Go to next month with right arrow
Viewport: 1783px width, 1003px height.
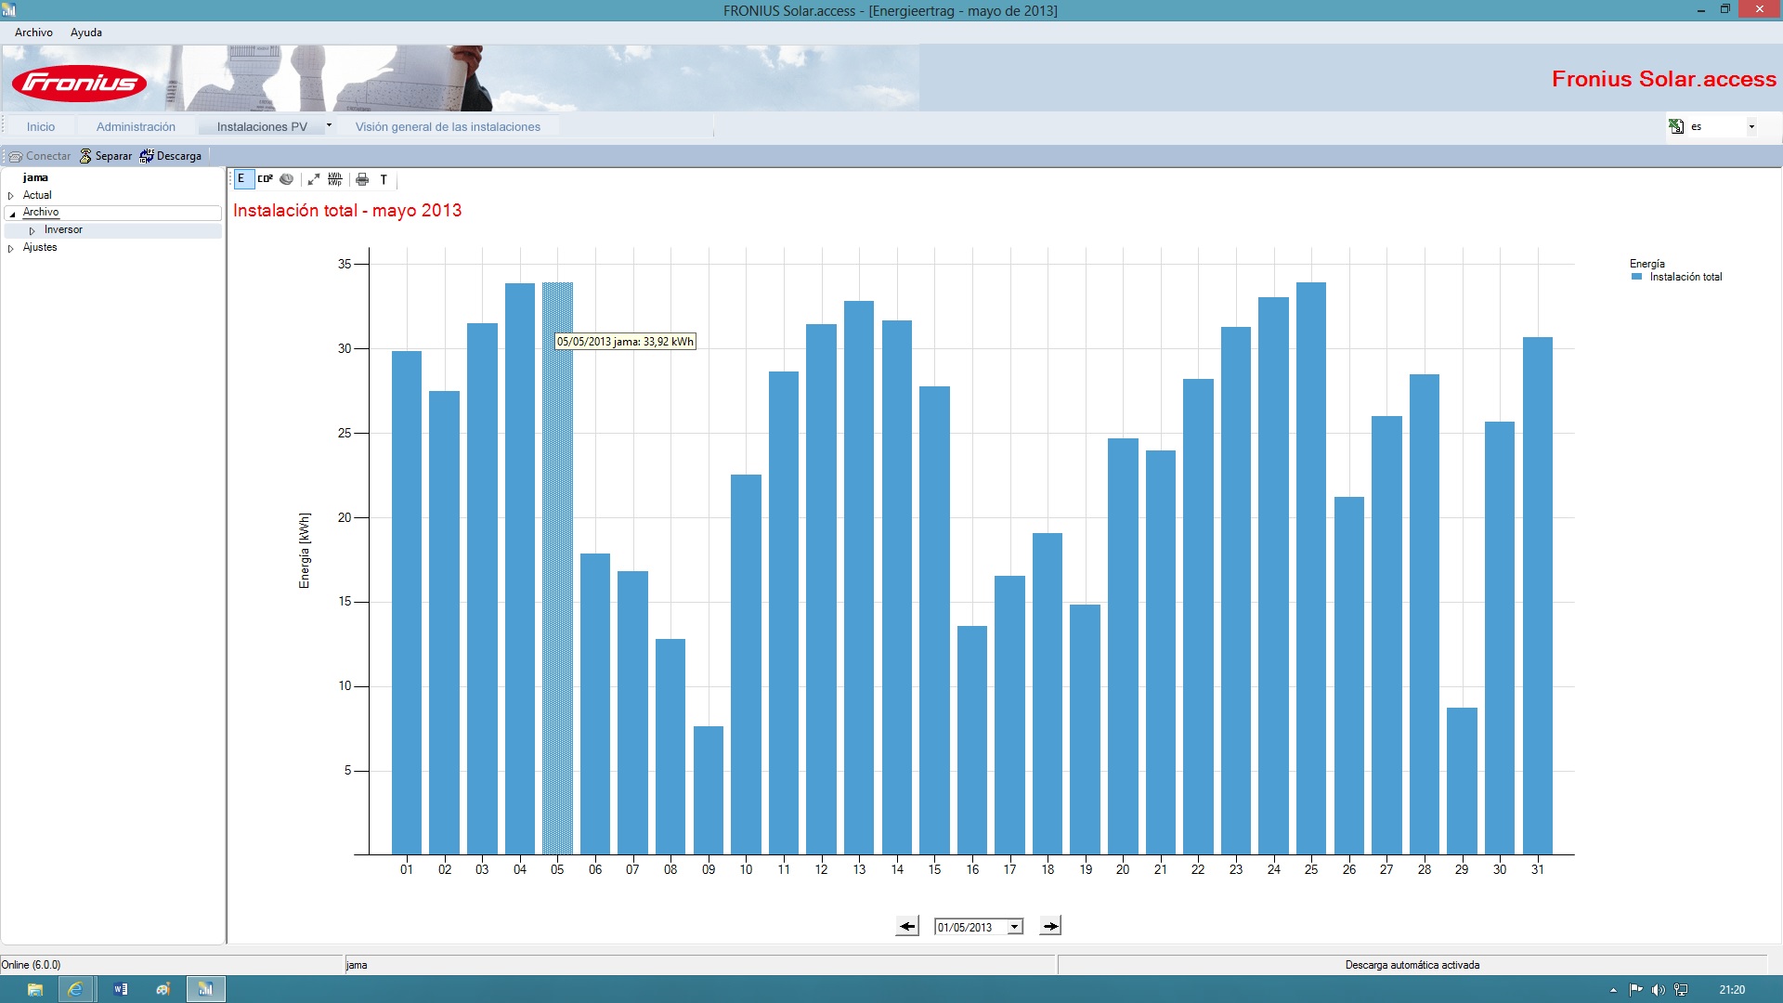pos(1050,926)
